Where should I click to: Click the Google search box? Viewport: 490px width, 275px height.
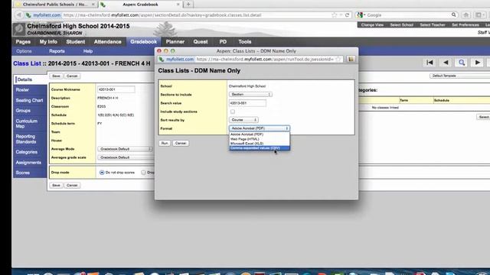407,15
